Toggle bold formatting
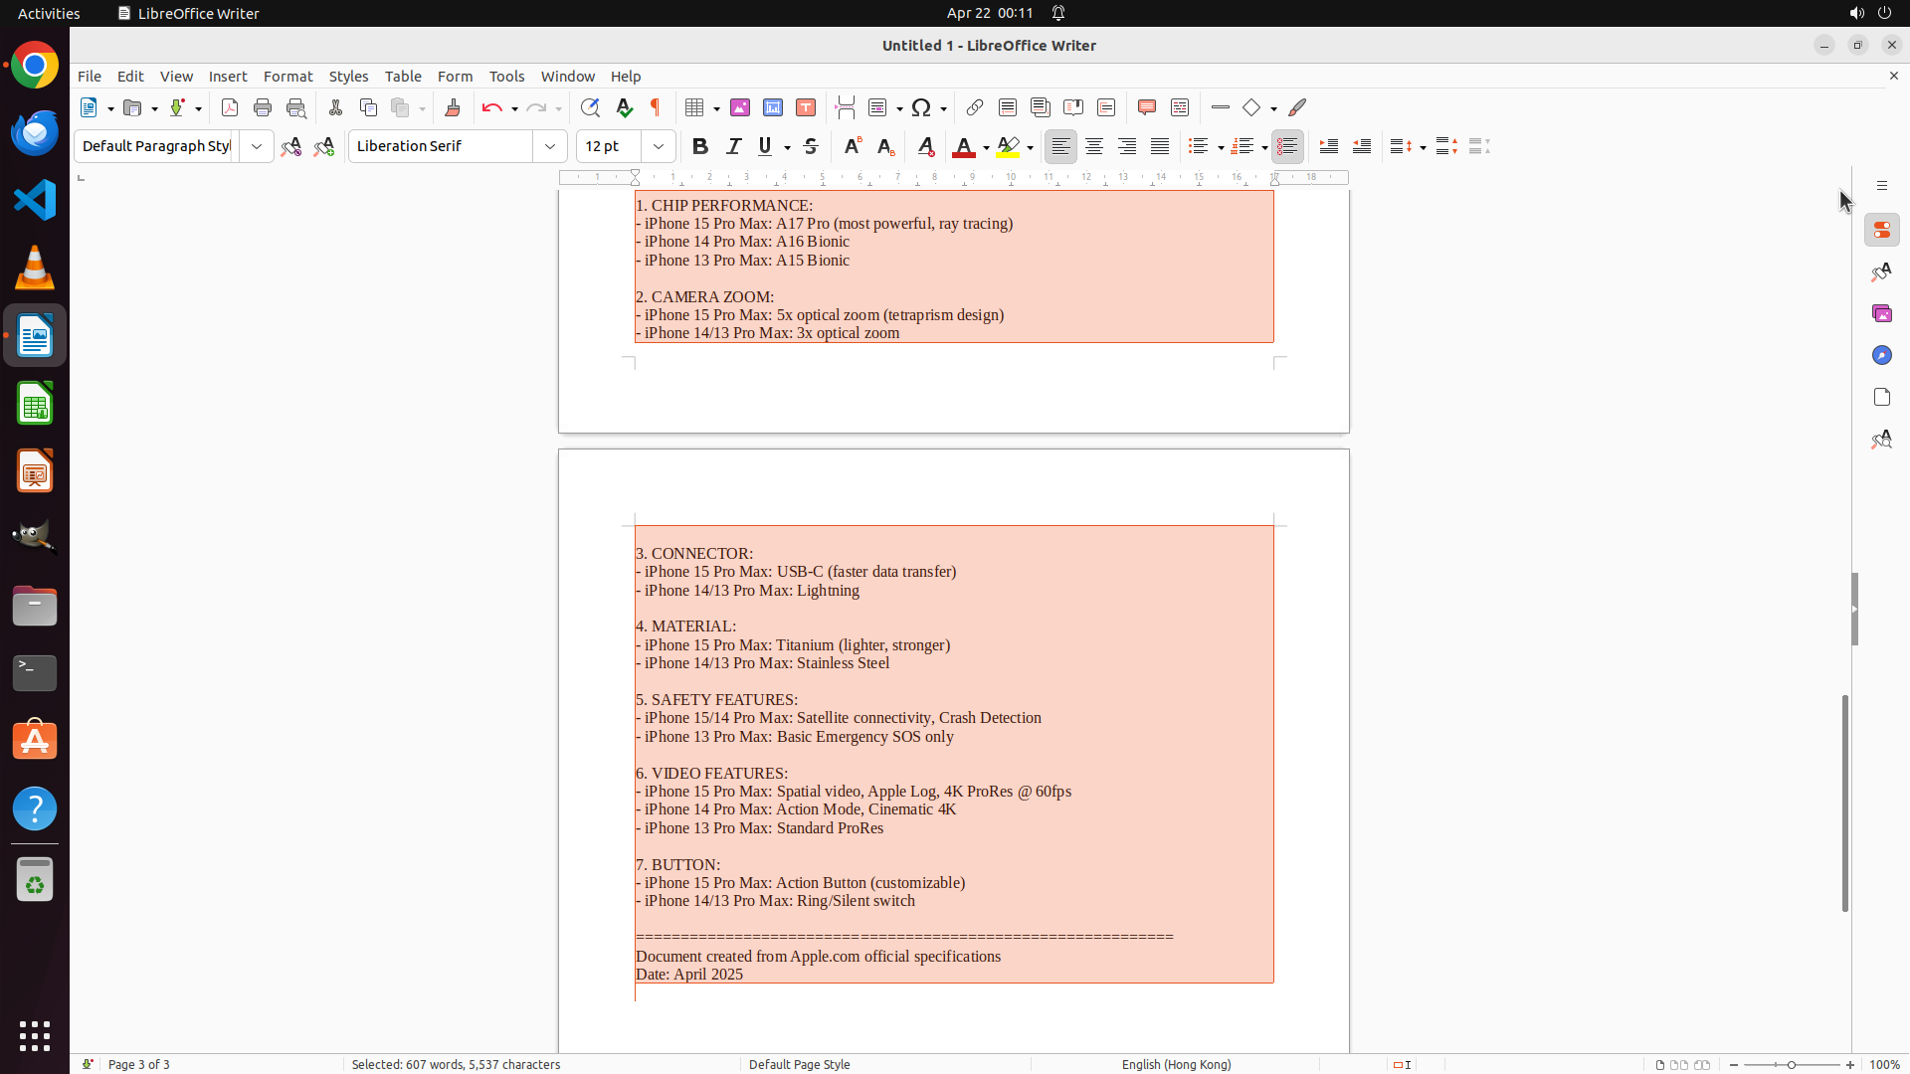 [700, 146]
